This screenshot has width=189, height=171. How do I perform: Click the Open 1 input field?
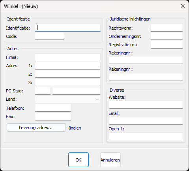pyautogui.click(x=146, y=136)
